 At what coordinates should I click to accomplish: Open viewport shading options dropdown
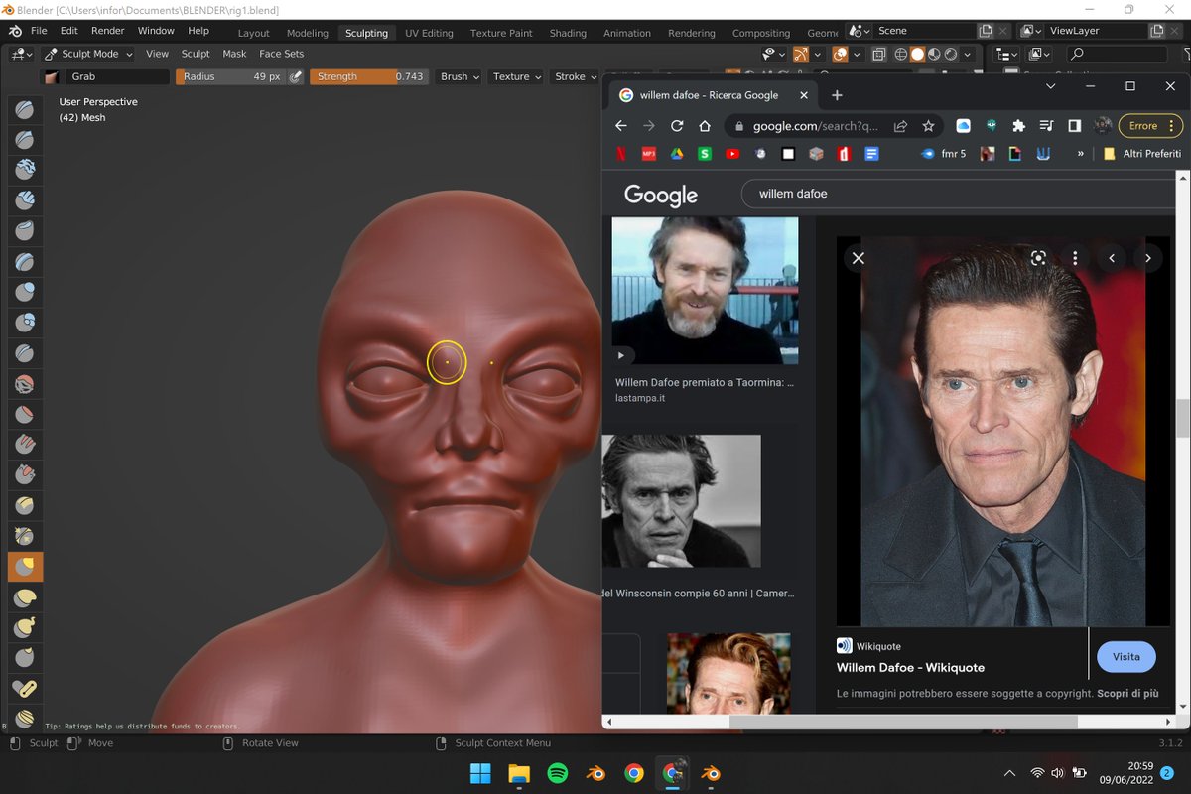click(969, 54)
